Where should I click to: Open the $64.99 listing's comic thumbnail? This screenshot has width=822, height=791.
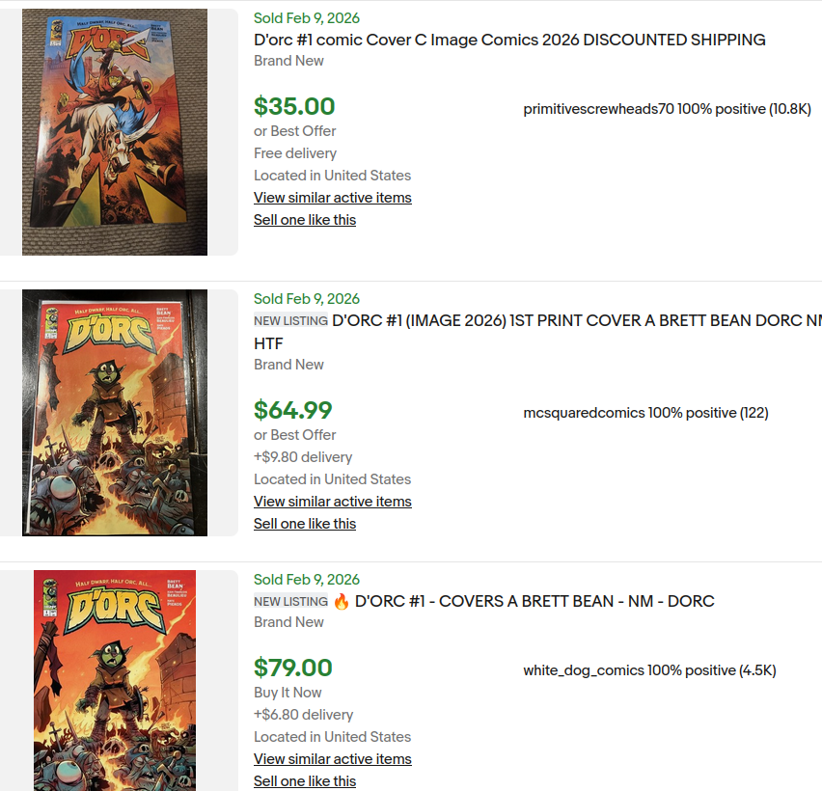pos(115,413)
